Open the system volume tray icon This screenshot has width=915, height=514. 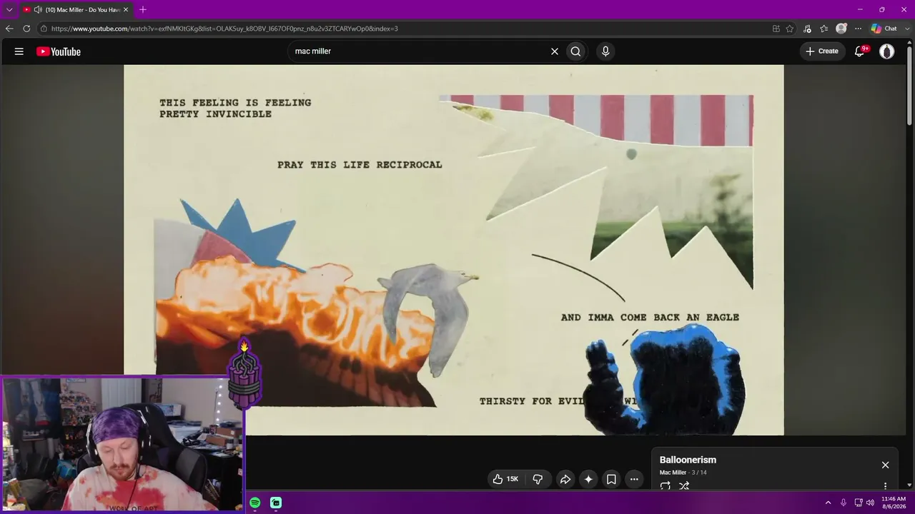[x=870, y=503]
